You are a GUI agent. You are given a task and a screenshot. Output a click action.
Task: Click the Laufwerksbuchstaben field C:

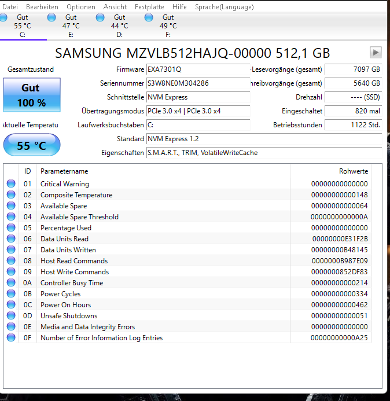(198, 125)
